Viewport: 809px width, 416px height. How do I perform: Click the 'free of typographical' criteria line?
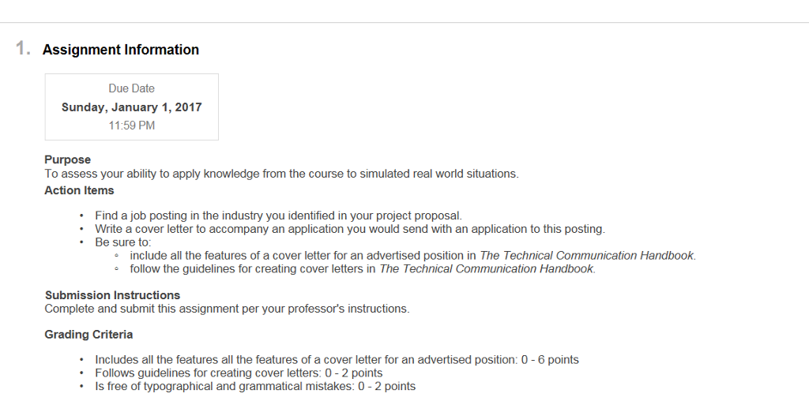tap(255, 387)
